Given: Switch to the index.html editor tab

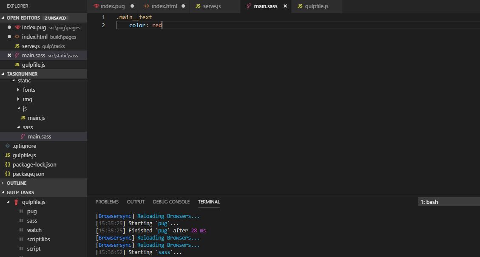Looking at the screenshot, I should [x=164, y=6].
